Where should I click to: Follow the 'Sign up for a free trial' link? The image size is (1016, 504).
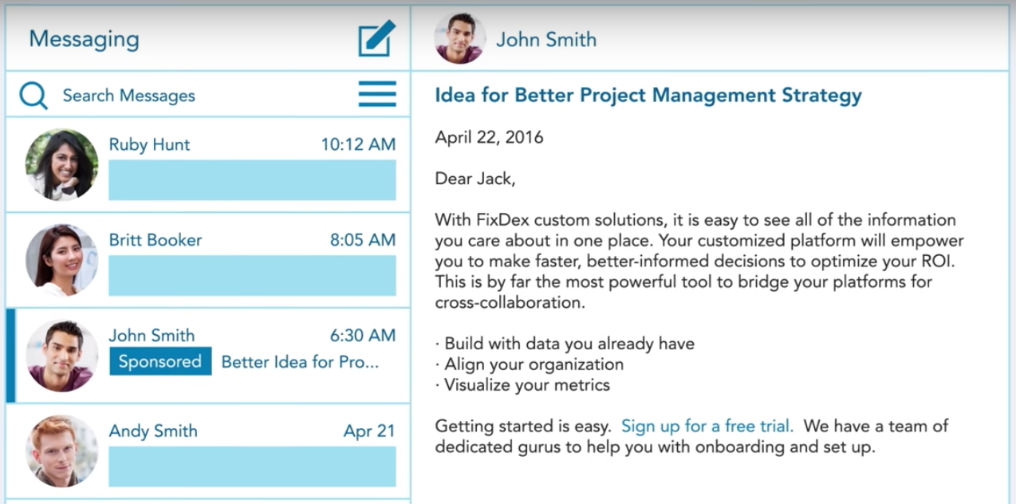coord(707,426)
